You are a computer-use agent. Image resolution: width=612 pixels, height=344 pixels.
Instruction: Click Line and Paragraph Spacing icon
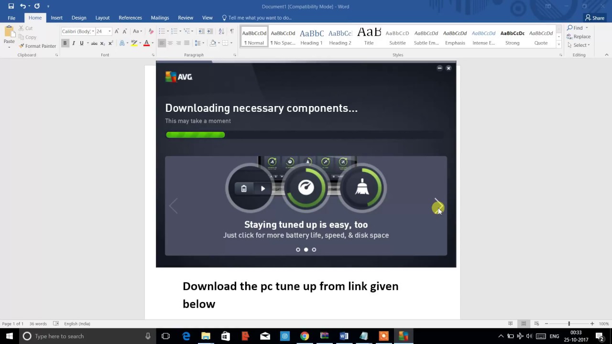tap(197, 43)
